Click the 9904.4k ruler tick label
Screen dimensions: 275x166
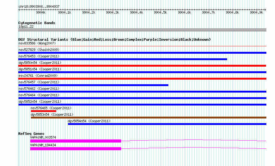pyautogui.click(x=137, y=12)
